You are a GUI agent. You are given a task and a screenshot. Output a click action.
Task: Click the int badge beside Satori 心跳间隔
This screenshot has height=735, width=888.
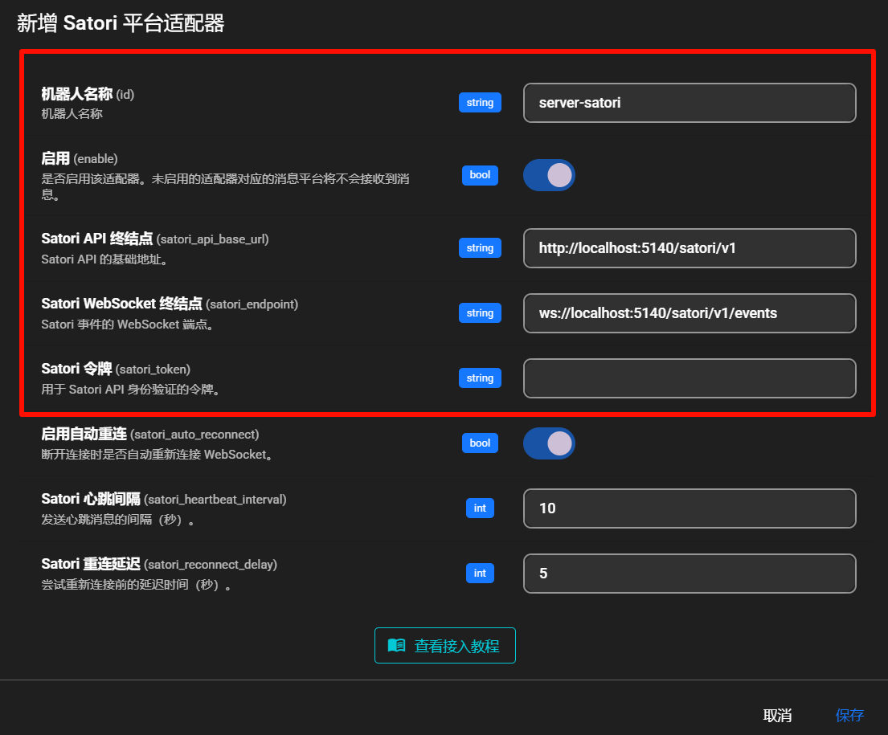[480, 508]
